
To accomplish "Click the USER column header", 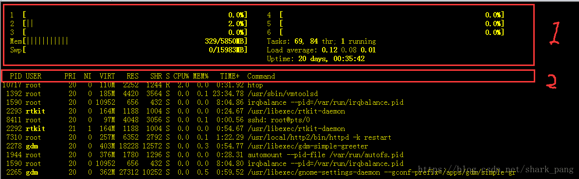I will pyautogui.click(x=34, y=76).
